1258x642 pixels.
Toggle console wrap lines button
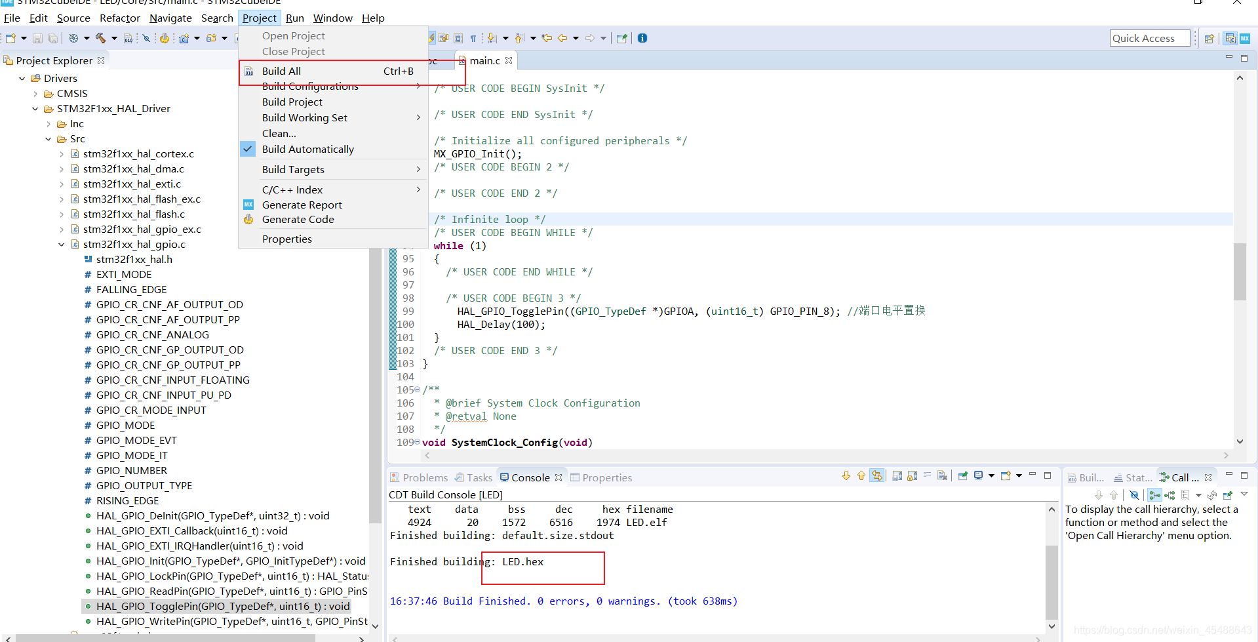[928, 476]
